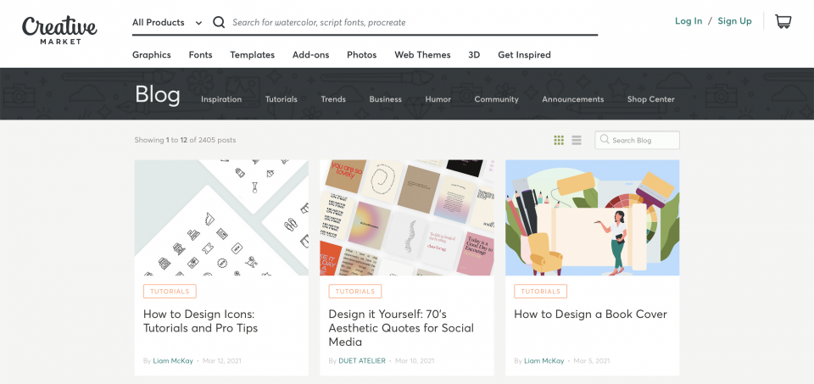Click the Tutorials tag on 70's Quotes post
This screenshot has height=384, width=814.
pos(355,291)
